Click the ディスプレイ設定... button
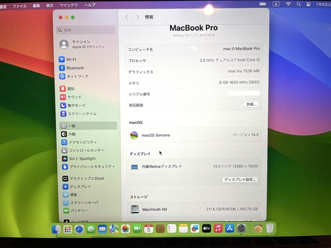Screen dimensions: 331x248 (x=240, y=180)
